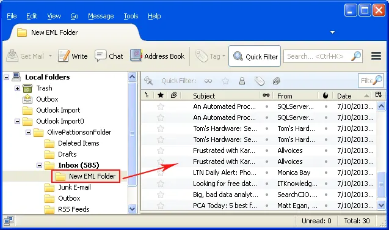Open the Get Mail dropdown arrow
Viewport: 389px width, 230px height.
point(50,56)
